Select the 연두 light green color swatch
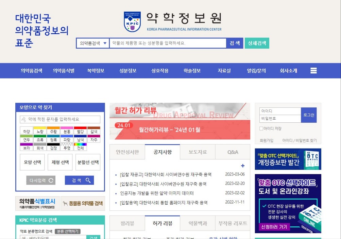The width and height of the screenshot is (341, 239). 27,138
